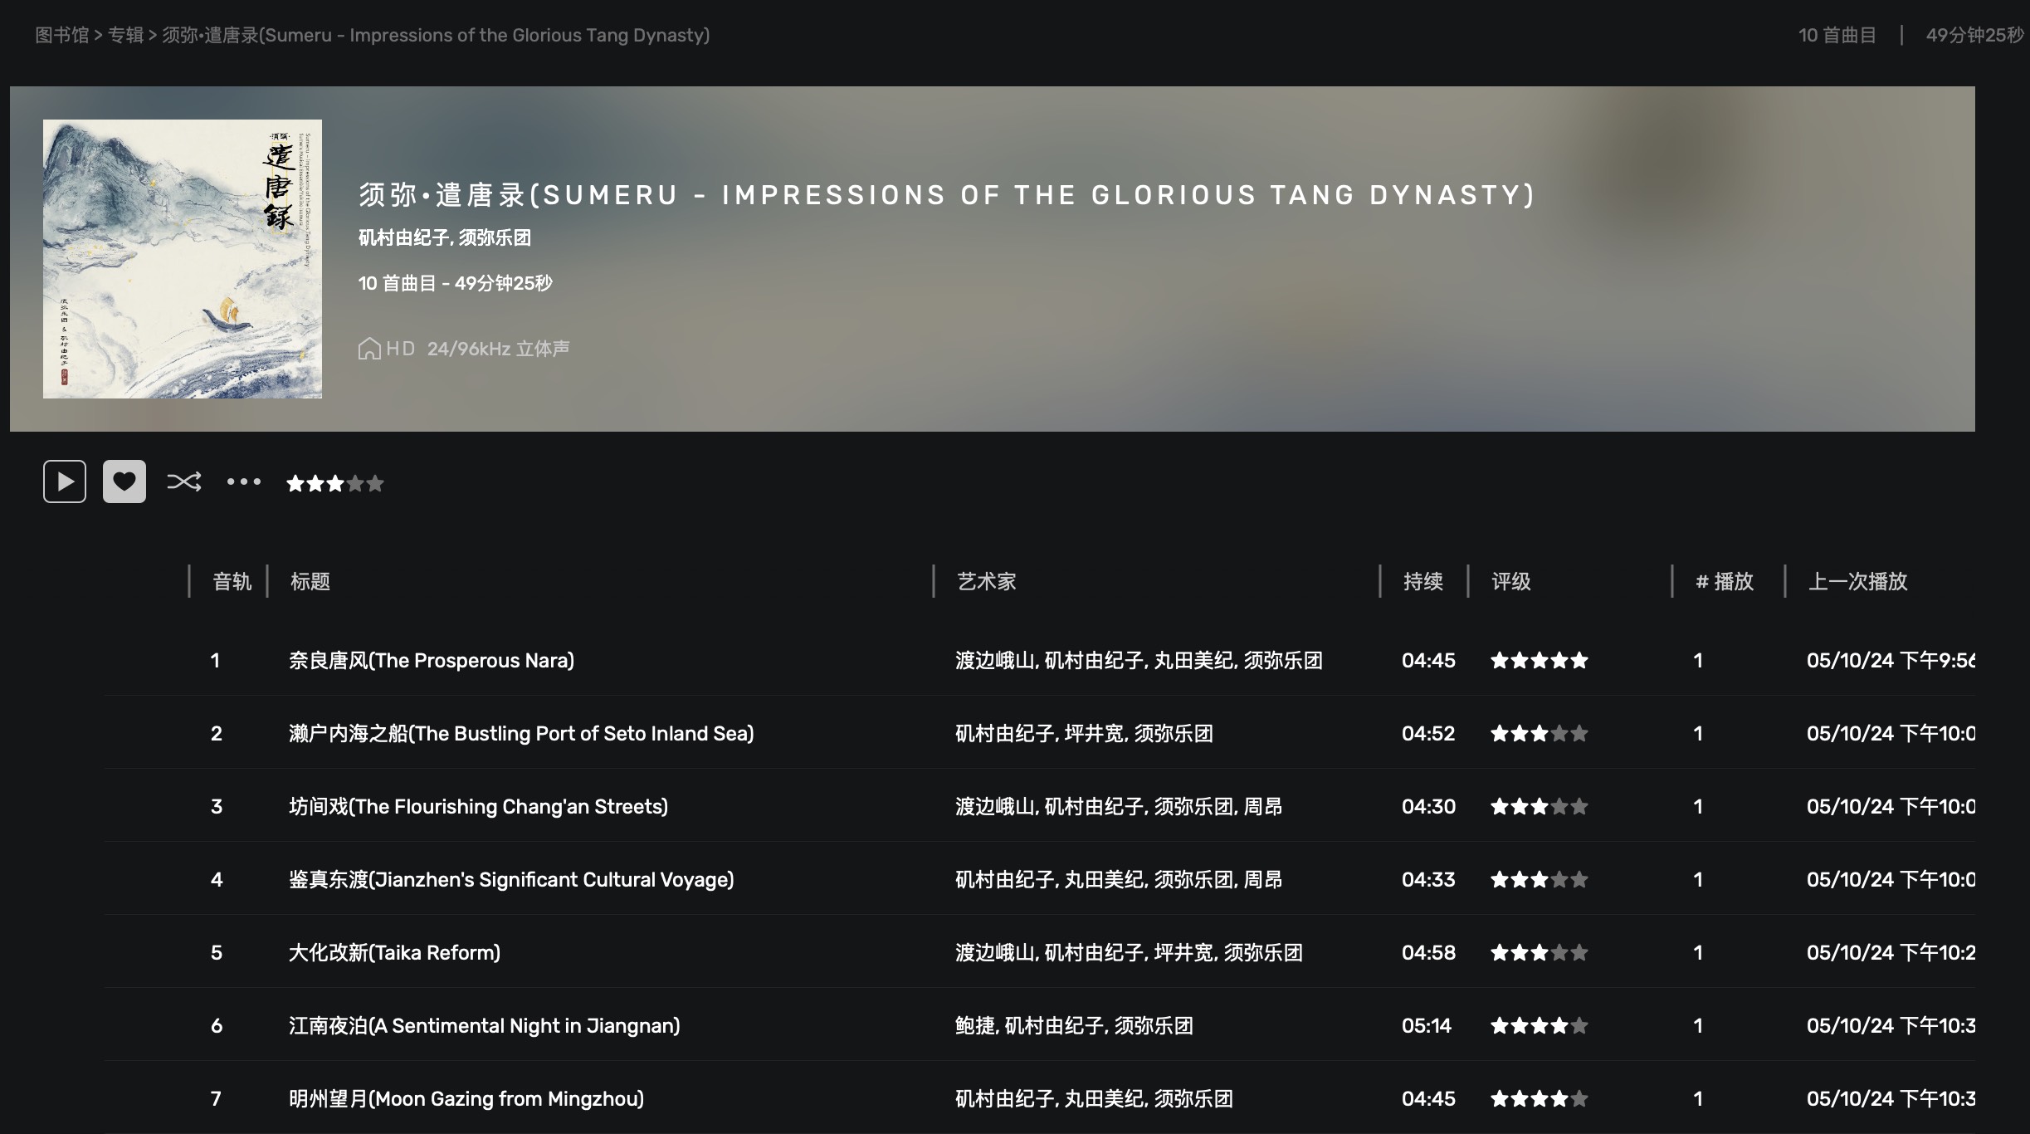This screenshot has width=2030, height=1134.
Task: Set the album rating using the stars
Action: tap(335, 483)
